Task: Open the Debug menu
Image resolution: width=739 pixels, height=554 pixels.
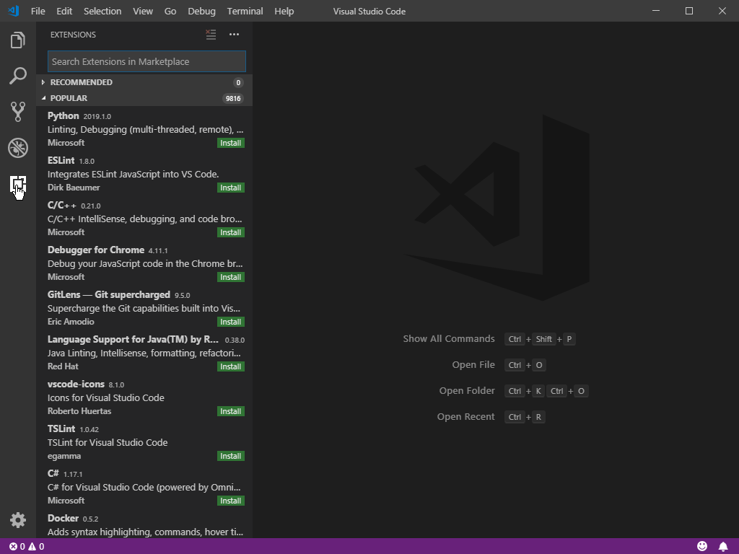Action: (x=202, y=11)
